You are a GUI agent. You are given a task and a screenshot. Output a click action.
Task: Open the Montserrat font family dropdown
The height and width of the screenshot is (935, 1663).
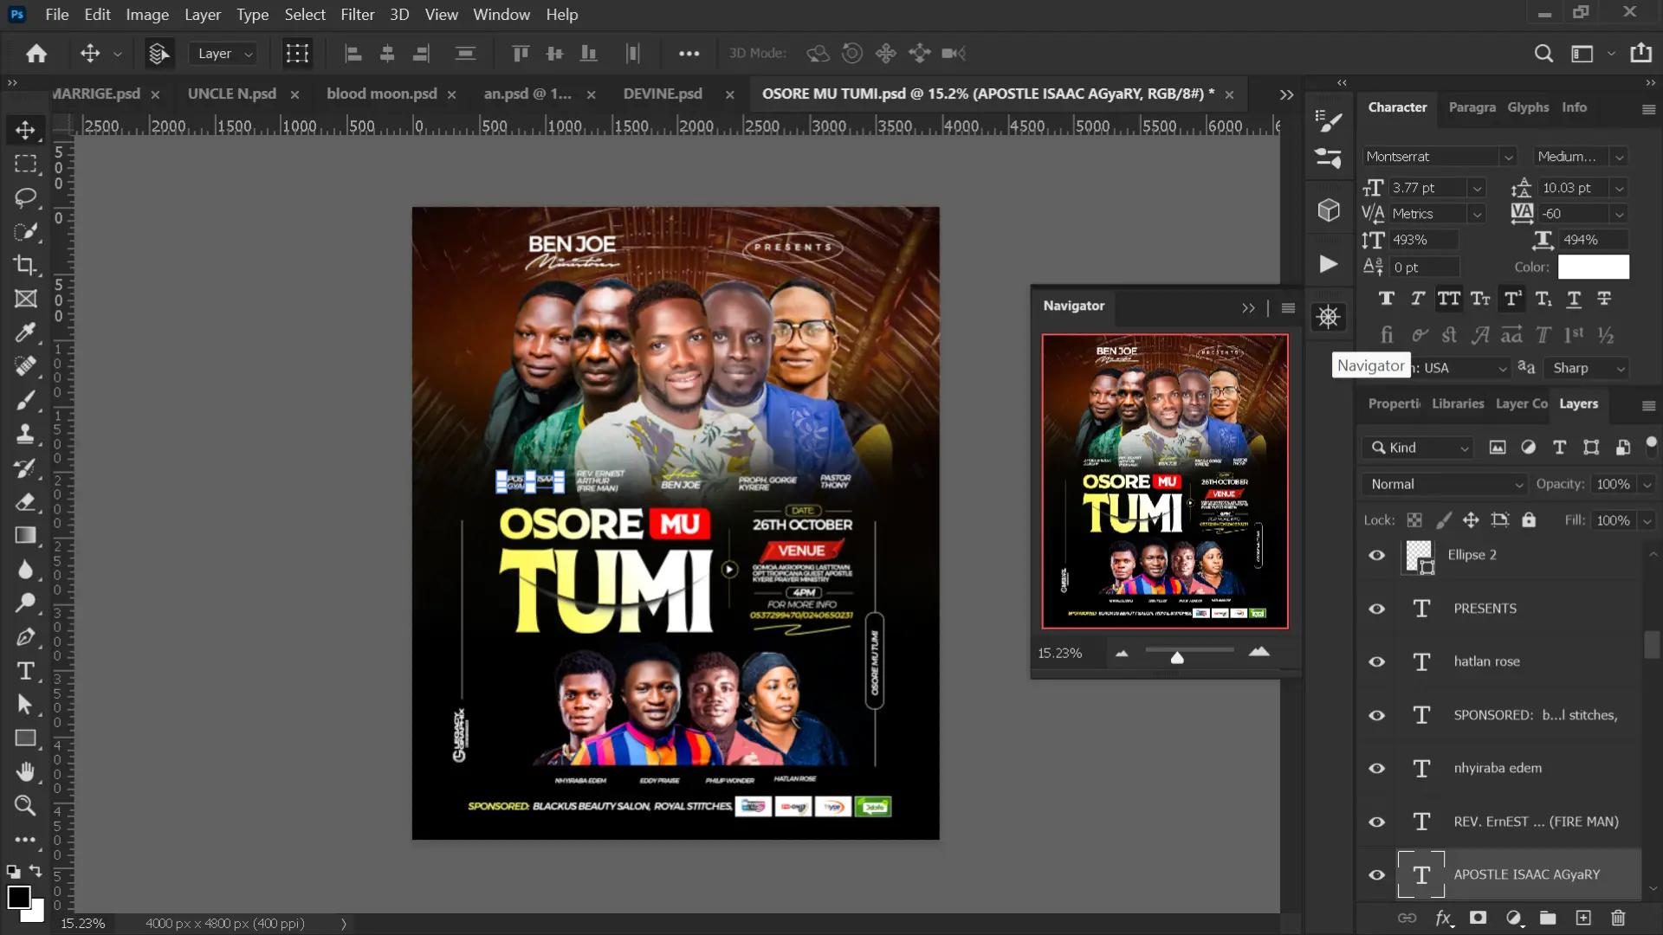1508,157
